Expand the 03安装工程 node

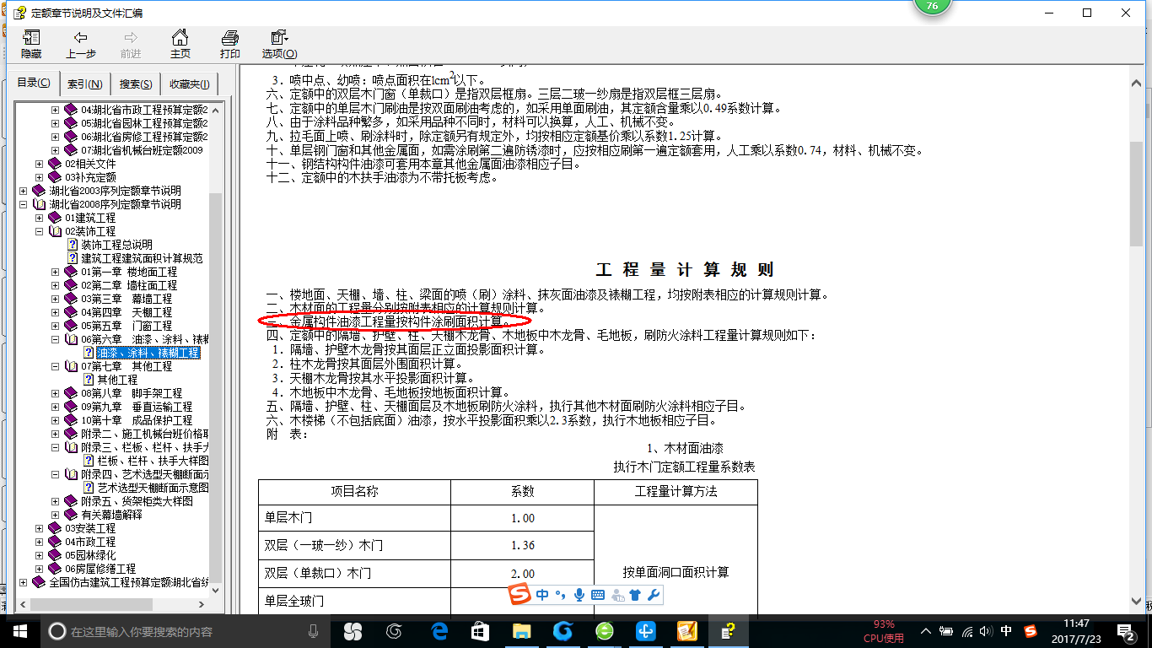(40, 528)
